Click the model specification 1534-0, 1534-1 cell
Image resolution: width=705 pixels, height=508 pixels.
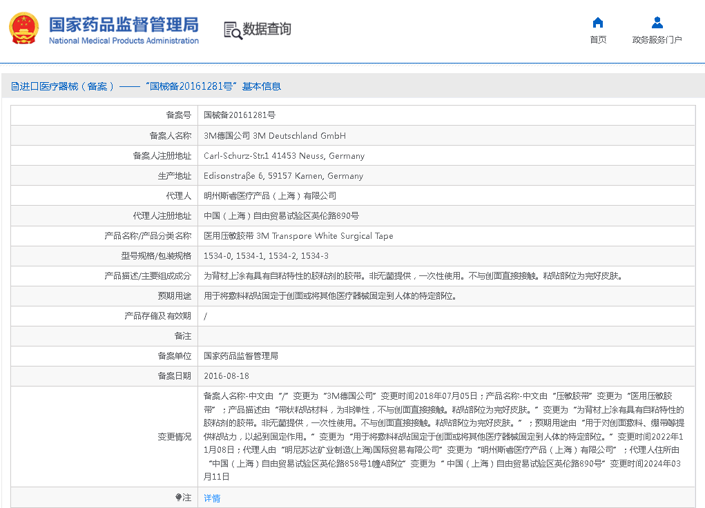coord(266,256)
